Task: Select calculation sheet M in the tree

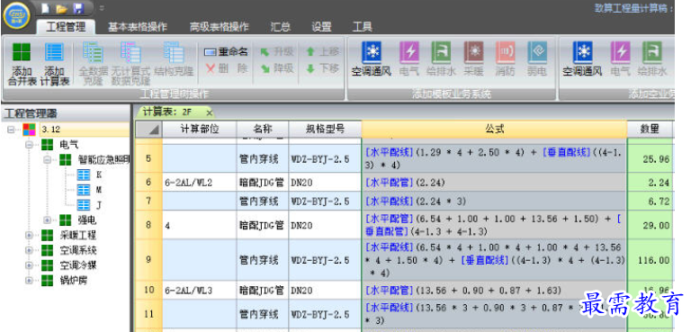Action: click(x=99, y=190)
